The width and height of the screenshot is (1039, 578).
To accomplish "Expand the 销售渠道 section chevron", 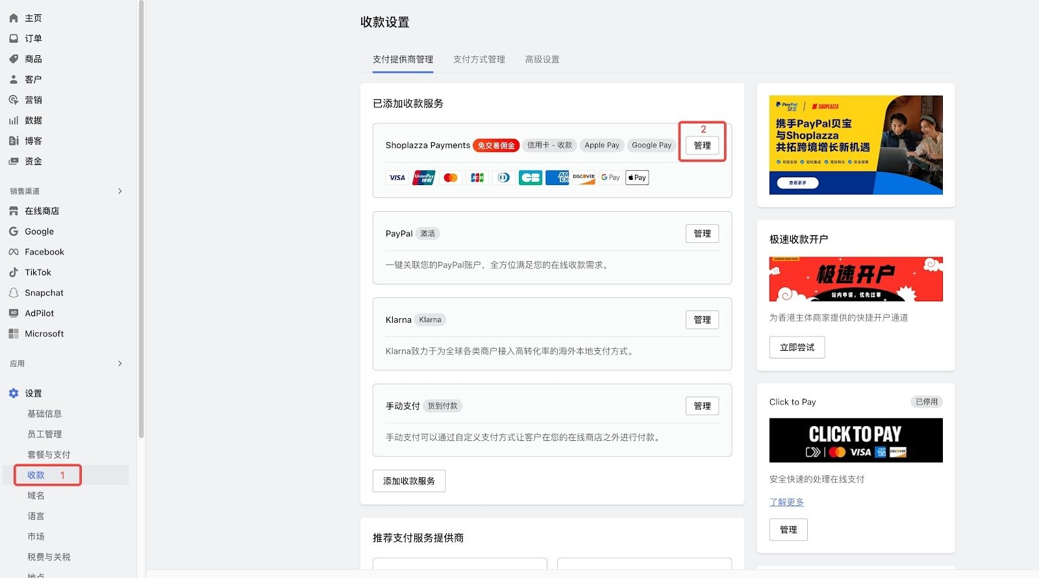I will click(120, 191).
